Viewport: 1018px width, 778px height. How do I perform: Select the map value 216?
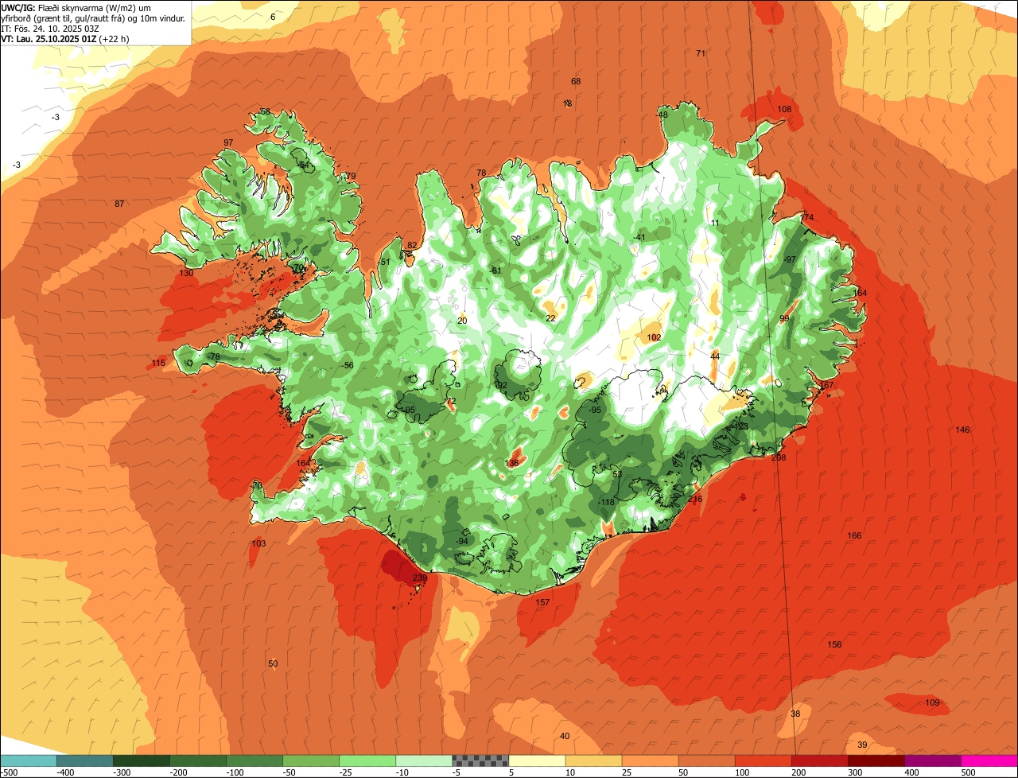pyautogui.click(x=696, y=500)
